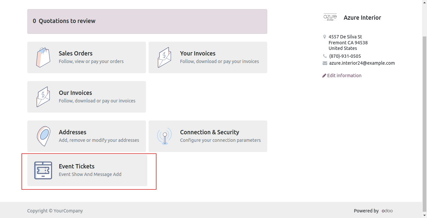Click the email envelope icon
The image size is (427, 218).
(325, 63)
